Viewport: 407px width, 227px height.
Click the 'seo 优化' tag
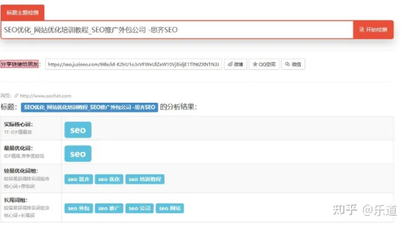point(109,179)
